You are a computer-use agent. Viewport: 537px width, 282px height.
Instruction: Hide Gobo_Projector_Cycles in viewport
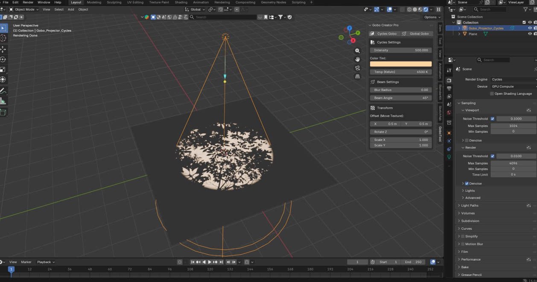530,28
